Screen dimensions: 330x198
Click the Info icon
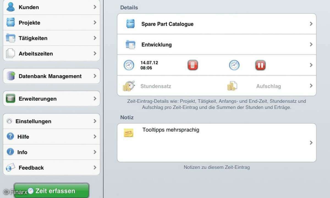[x=10, y=152]
